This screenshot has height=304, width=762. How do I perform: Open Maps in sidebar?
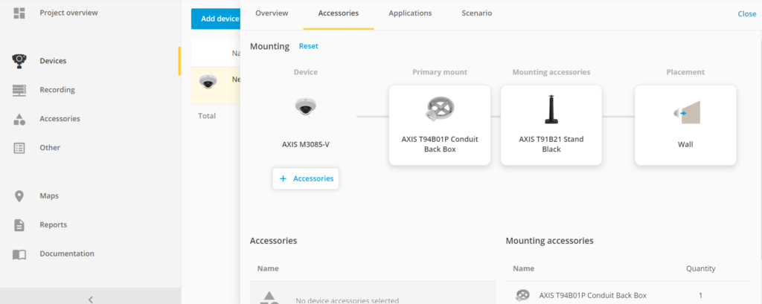pos(49,196)
